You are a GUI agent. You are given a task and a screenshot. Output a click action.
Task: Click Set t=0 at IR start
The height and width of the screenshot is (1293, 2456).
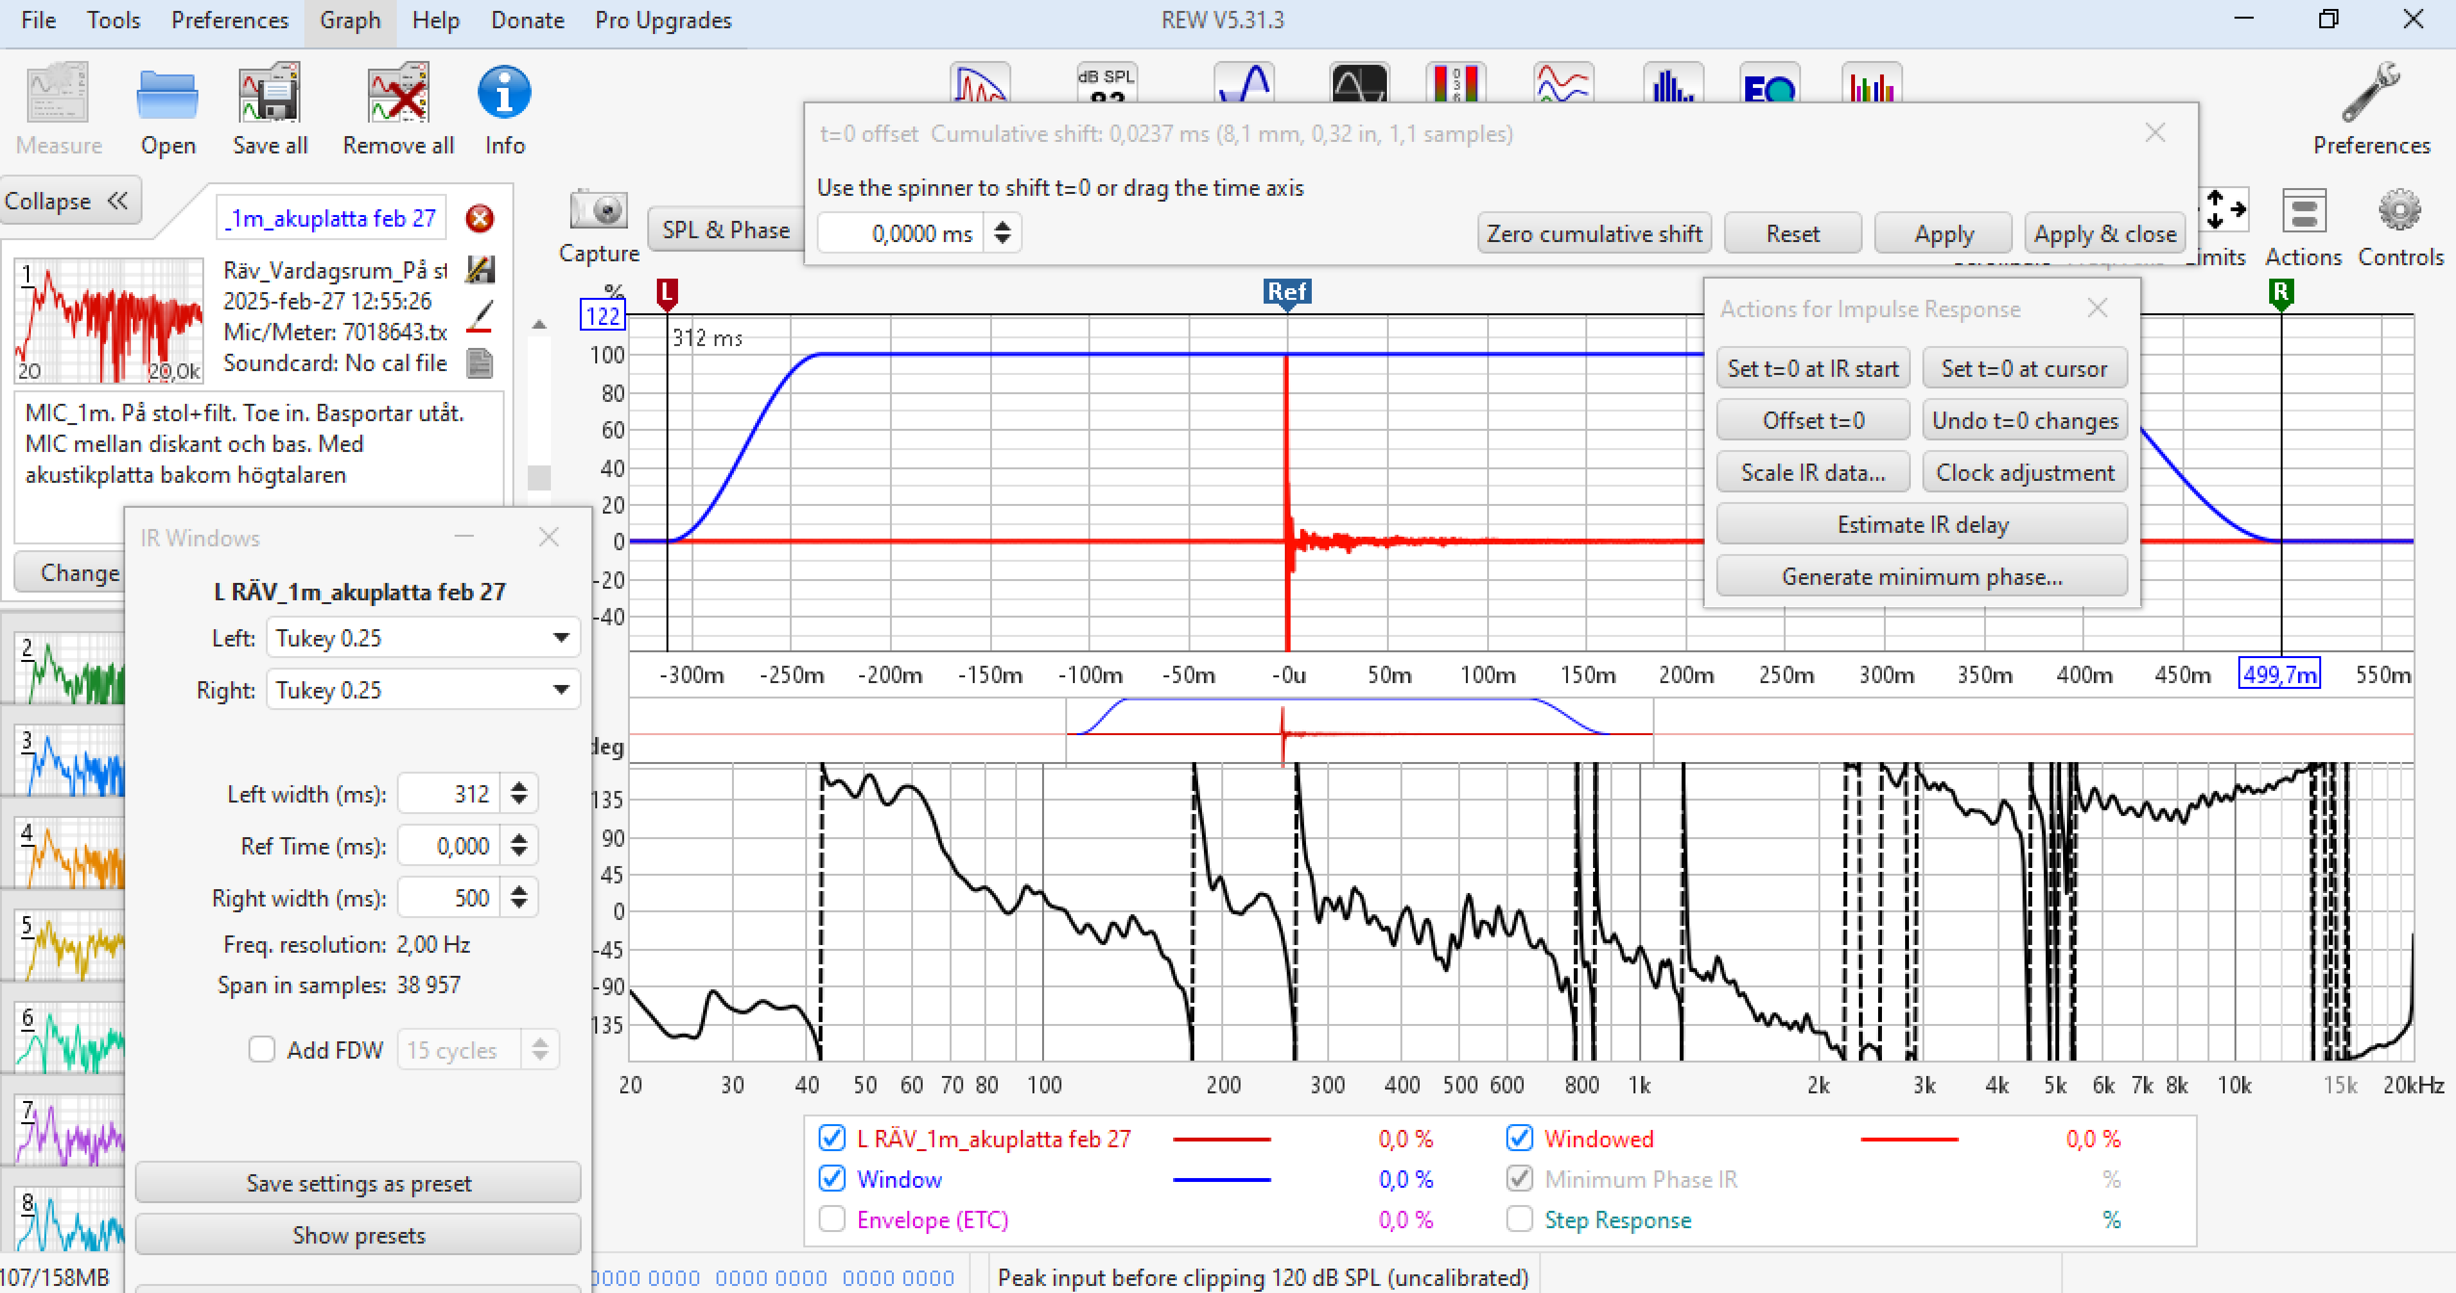1813,368
